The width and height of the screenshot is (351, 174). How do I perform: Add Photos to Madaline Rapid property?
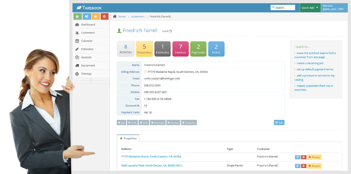point(314,157)
